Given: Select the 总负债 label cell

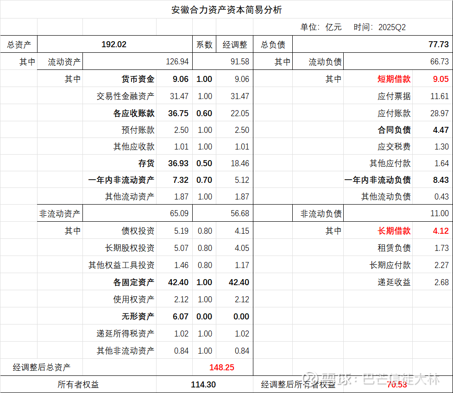Looking at the screenshot, I should click(273, 44).
